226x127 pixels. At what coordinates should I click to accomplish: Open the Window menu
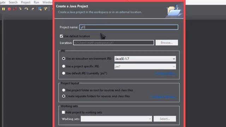[47, 2]
